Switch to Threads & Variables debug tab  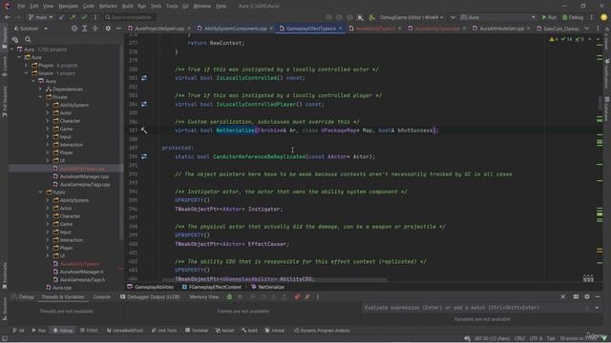tap(63, 296)
